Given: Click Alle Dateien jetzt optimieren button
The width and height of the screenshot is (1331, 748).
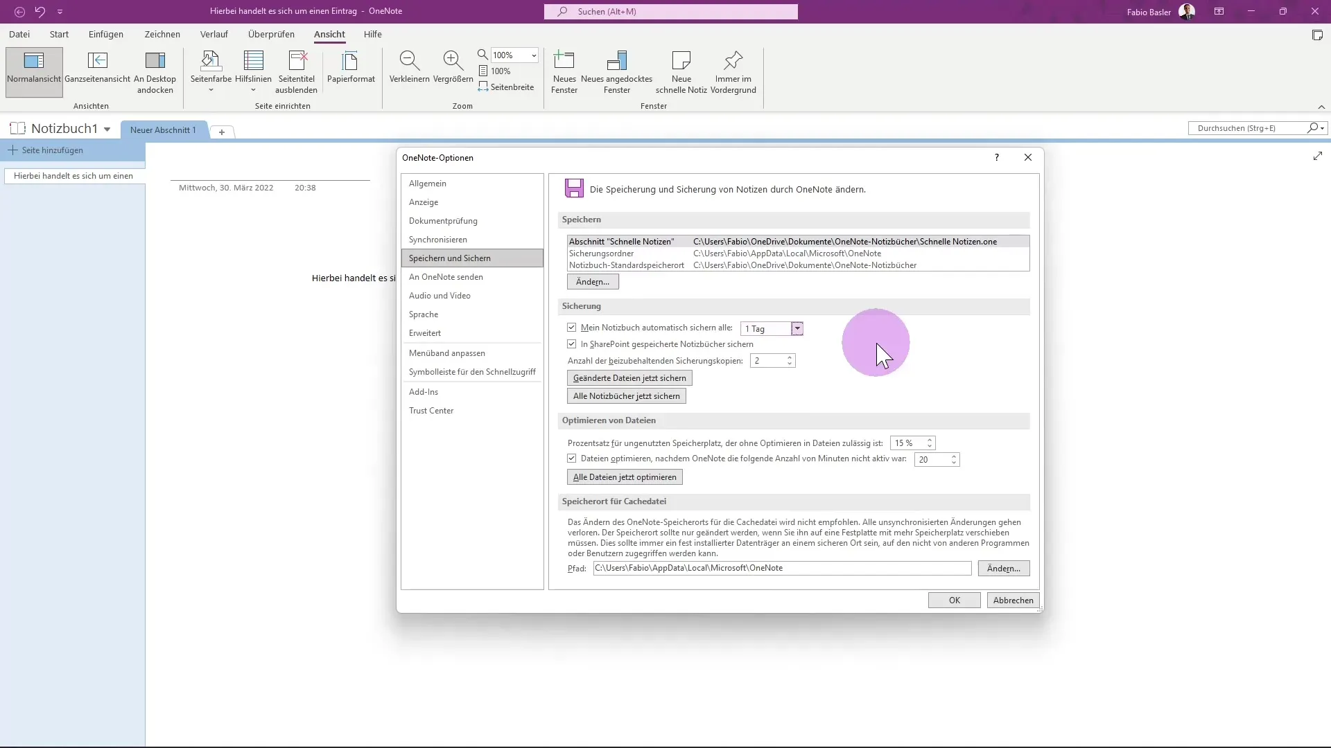Looking at the screenshot, I should tap(625, 476).
